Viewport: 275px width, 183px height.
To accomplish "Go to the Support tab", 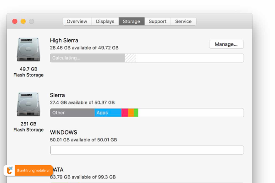I will (x=158, y=22).
